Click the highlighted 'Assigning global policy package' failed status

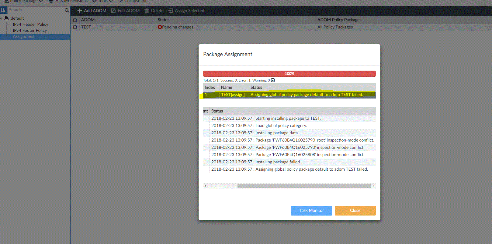[x=307, y=95]
